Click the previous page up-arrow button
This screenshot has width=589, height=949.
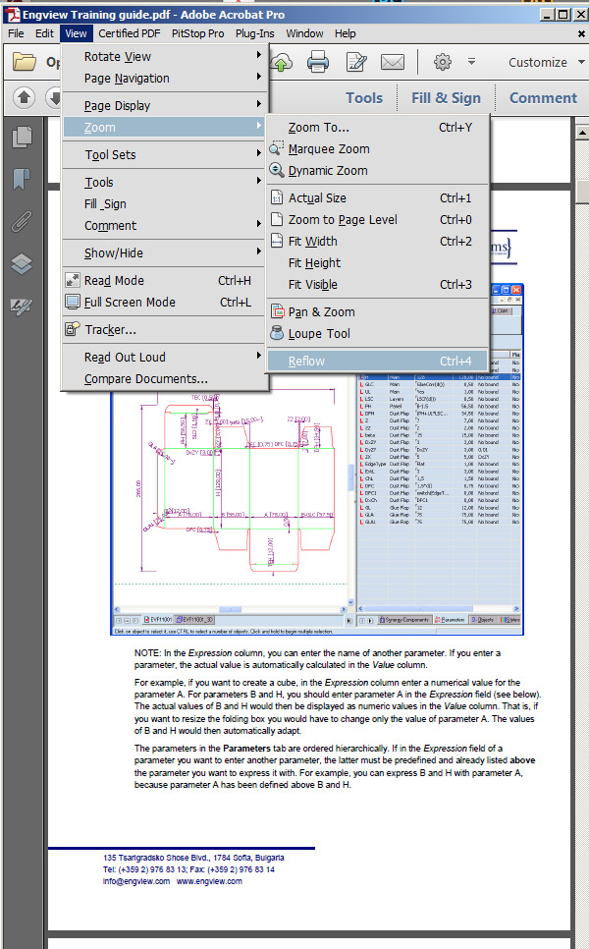coord(24,97)
